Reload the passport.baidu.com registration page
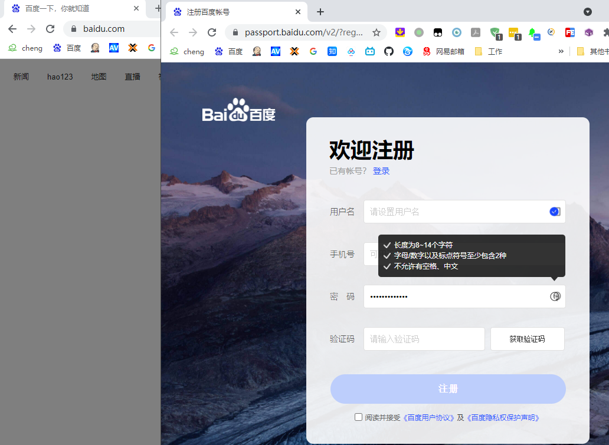Image resolution: width=609 pixels, height=445 pixels. click(x=212, y=32)
